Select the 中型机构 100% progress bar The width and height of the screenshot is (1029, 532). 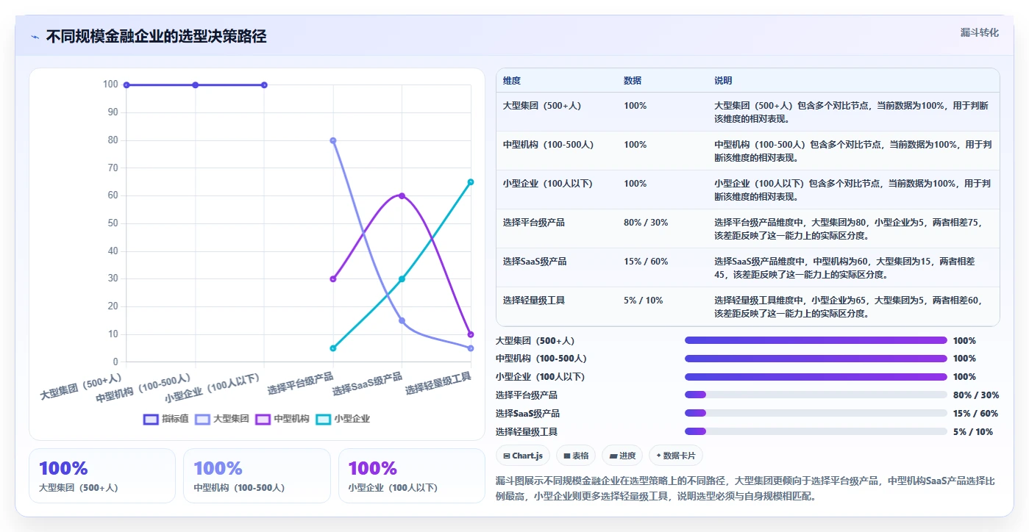click(816, 359)
